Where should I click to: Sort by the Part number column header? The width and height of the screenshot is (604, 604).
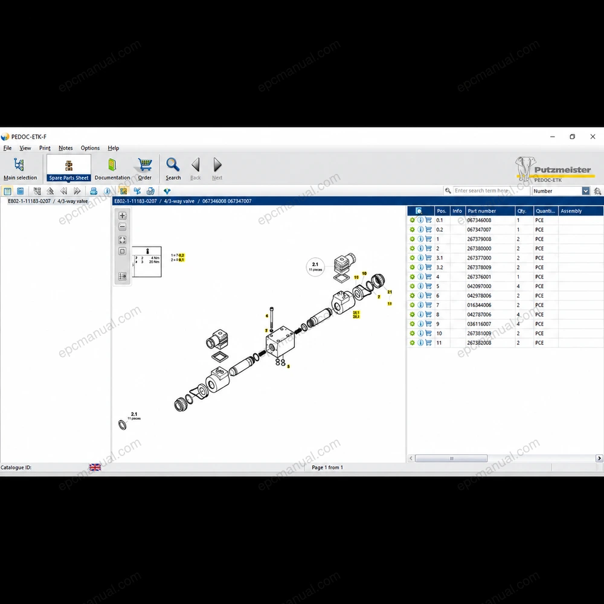(490, 211)
